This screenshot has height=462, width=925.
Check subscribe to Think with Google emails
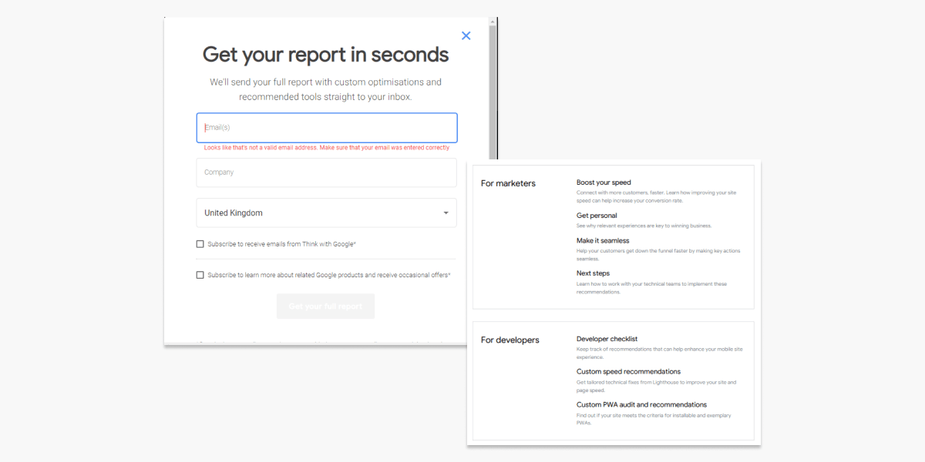pos(200,243)
